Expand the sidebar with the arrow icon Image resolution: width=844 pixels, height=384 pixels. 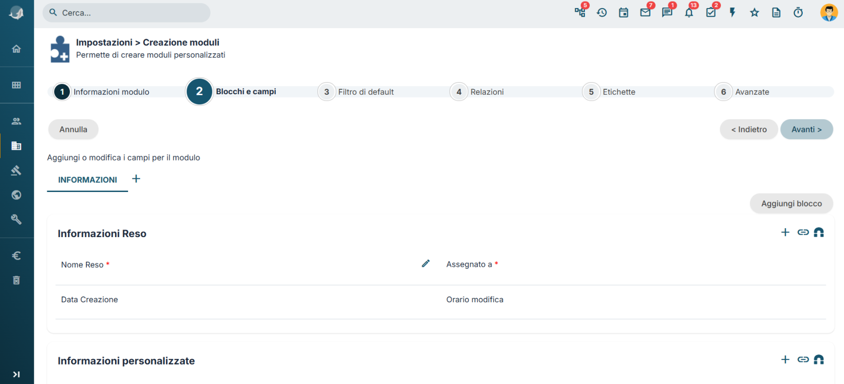pos(17,374)
